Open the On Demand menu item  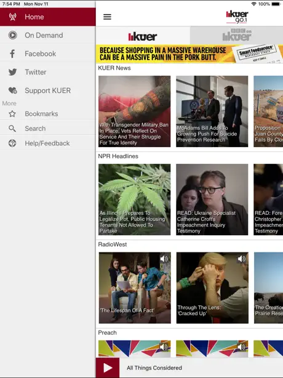48,35
